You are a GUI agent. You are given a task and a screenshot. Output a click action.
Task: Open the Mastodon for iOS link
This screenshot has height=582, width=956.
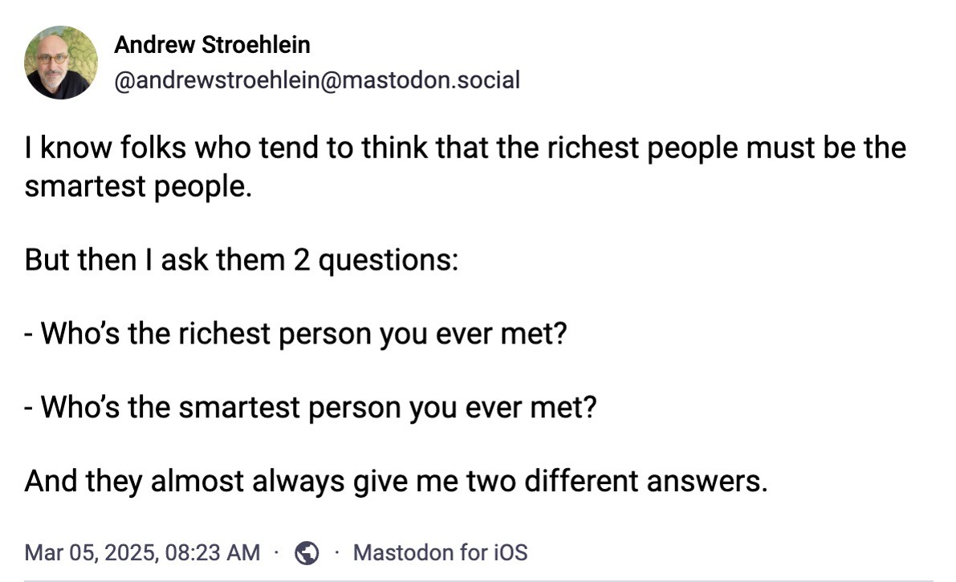[x=440, y=552]
